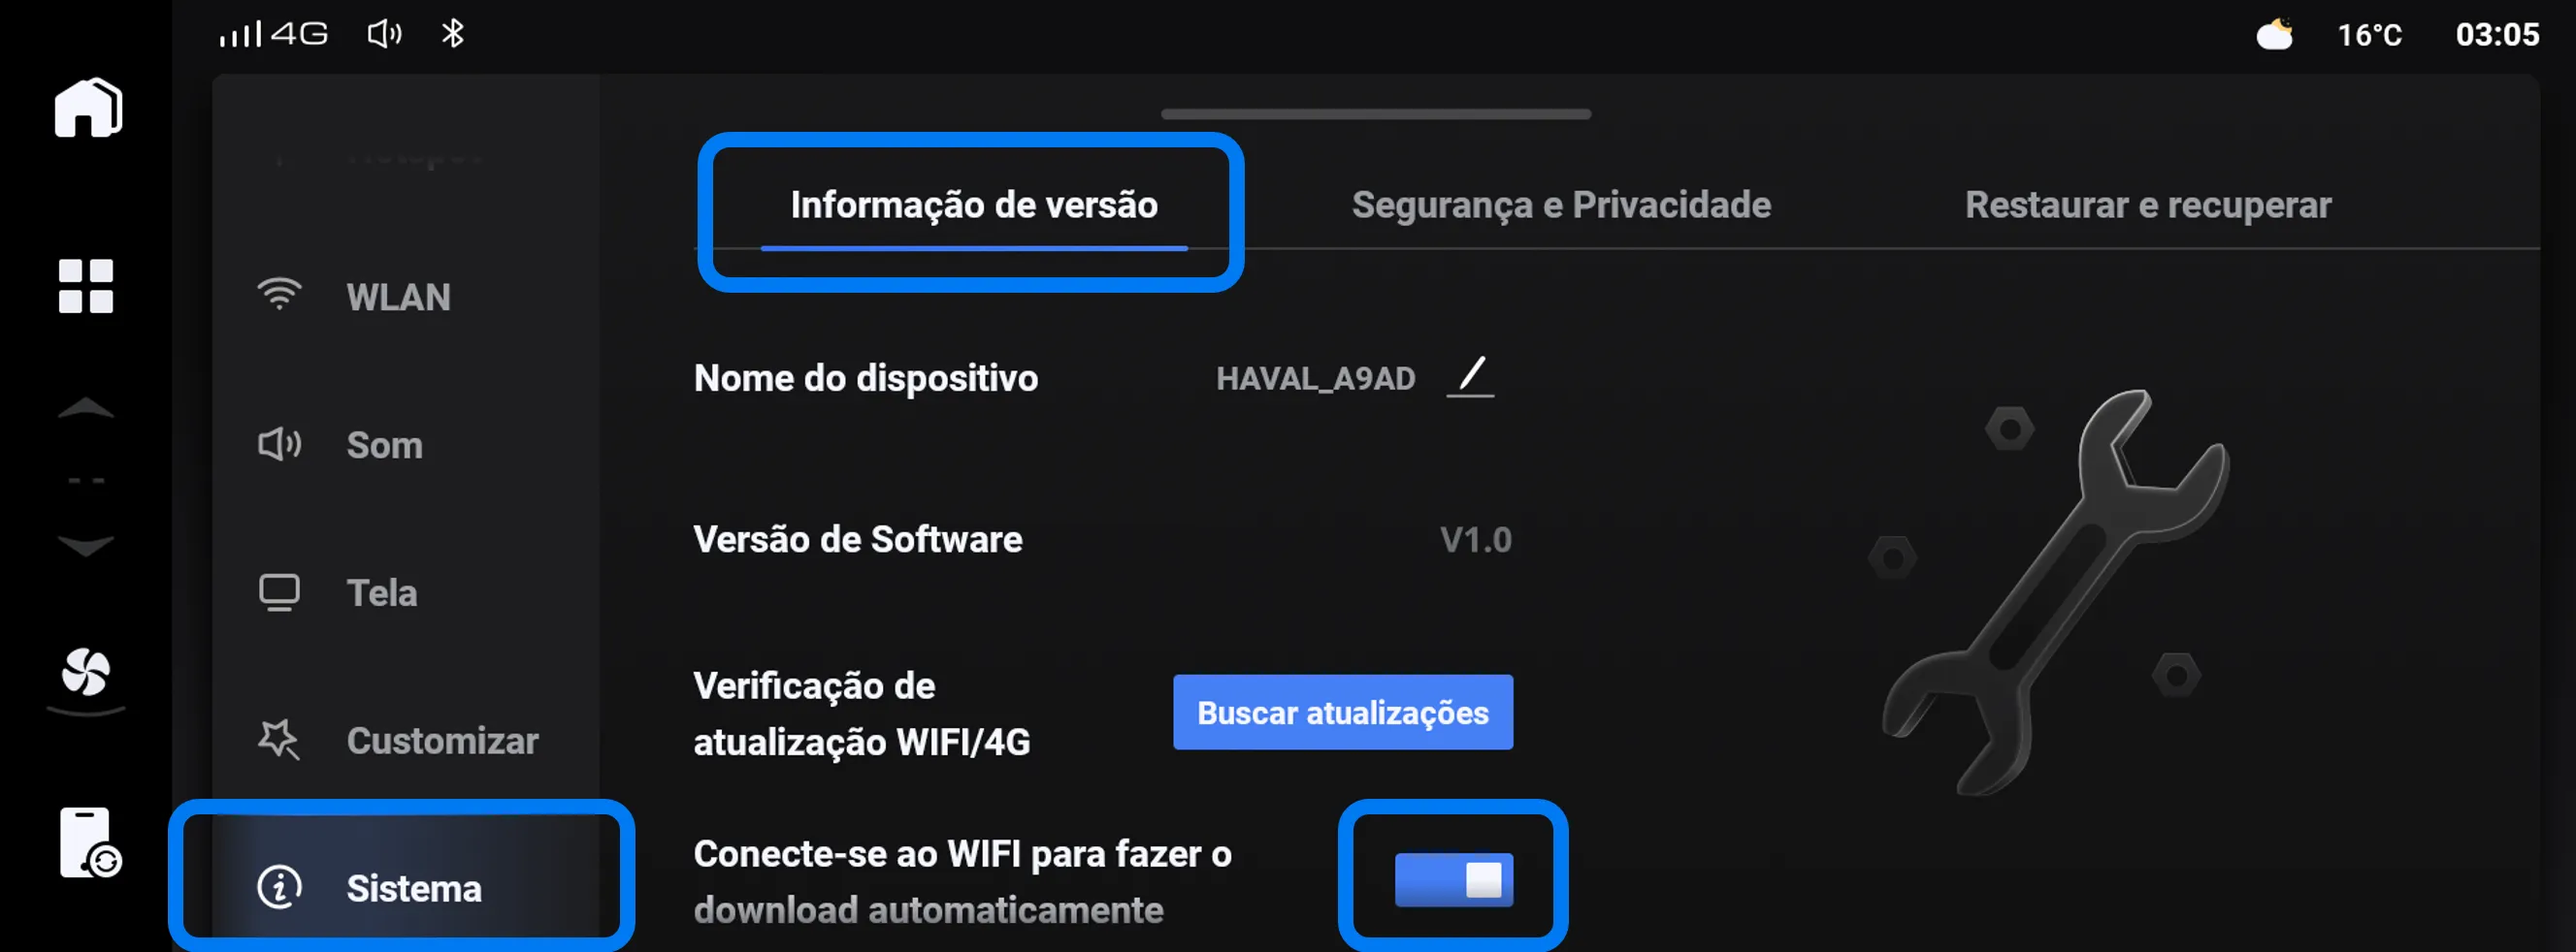2576x952 pixels.
Task: Tap the Bluetooth icon in status bar
Action: (x=453, y=34)
